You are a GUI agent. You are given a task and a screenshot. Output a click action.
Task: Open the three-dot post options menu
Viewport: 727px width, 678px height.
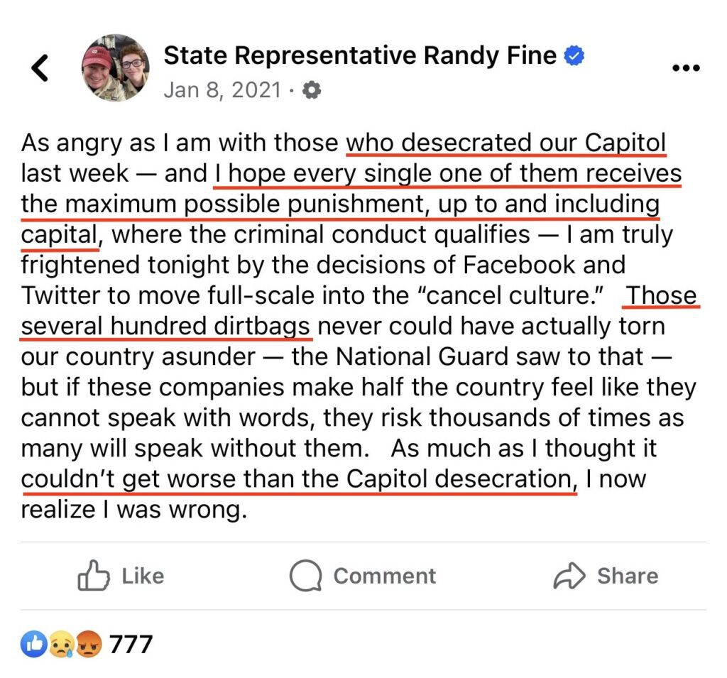[x=685, y=68]
